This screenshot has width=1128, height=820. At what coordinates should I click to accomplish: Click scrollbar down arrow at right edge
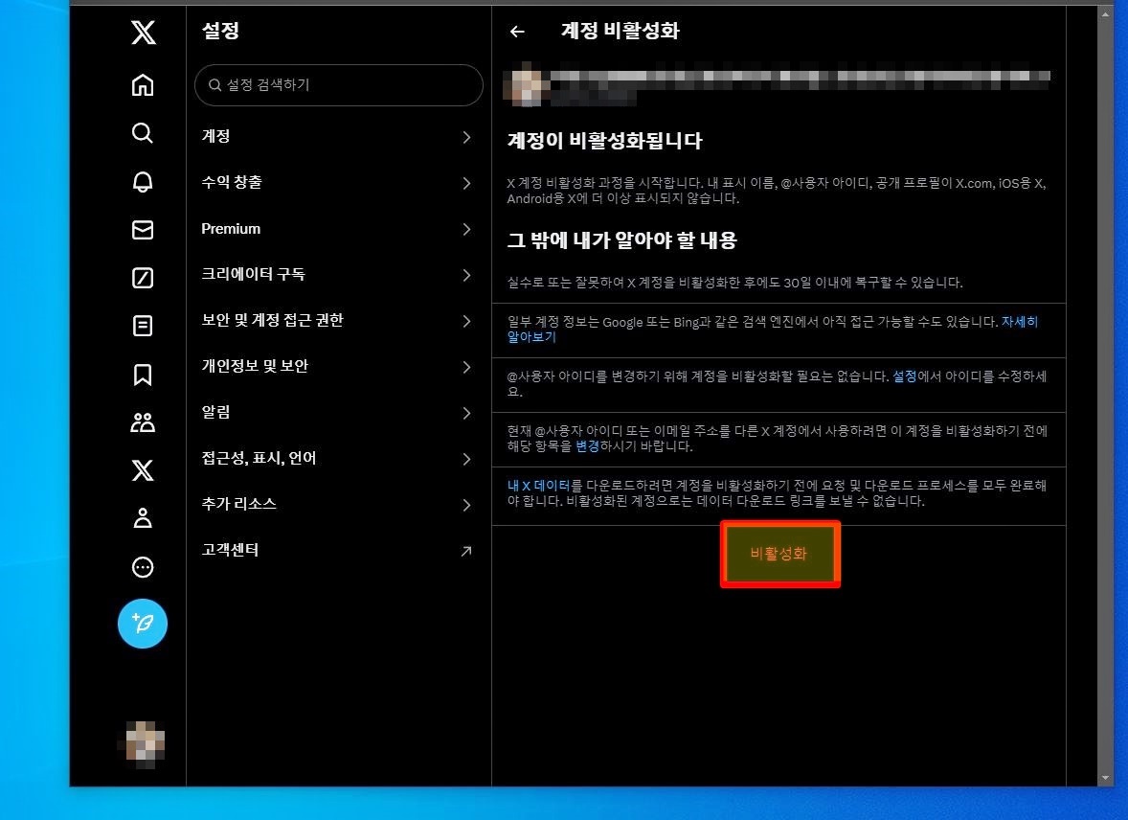click(x=1105, y=778)
